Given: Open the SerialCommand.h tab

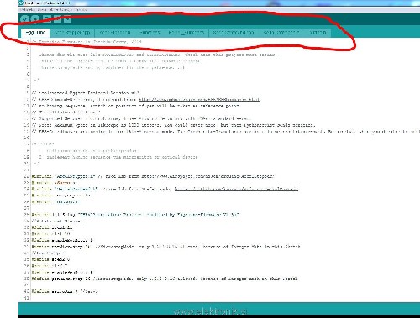Looking at the screenshot, I should click(x=281, y=33).
